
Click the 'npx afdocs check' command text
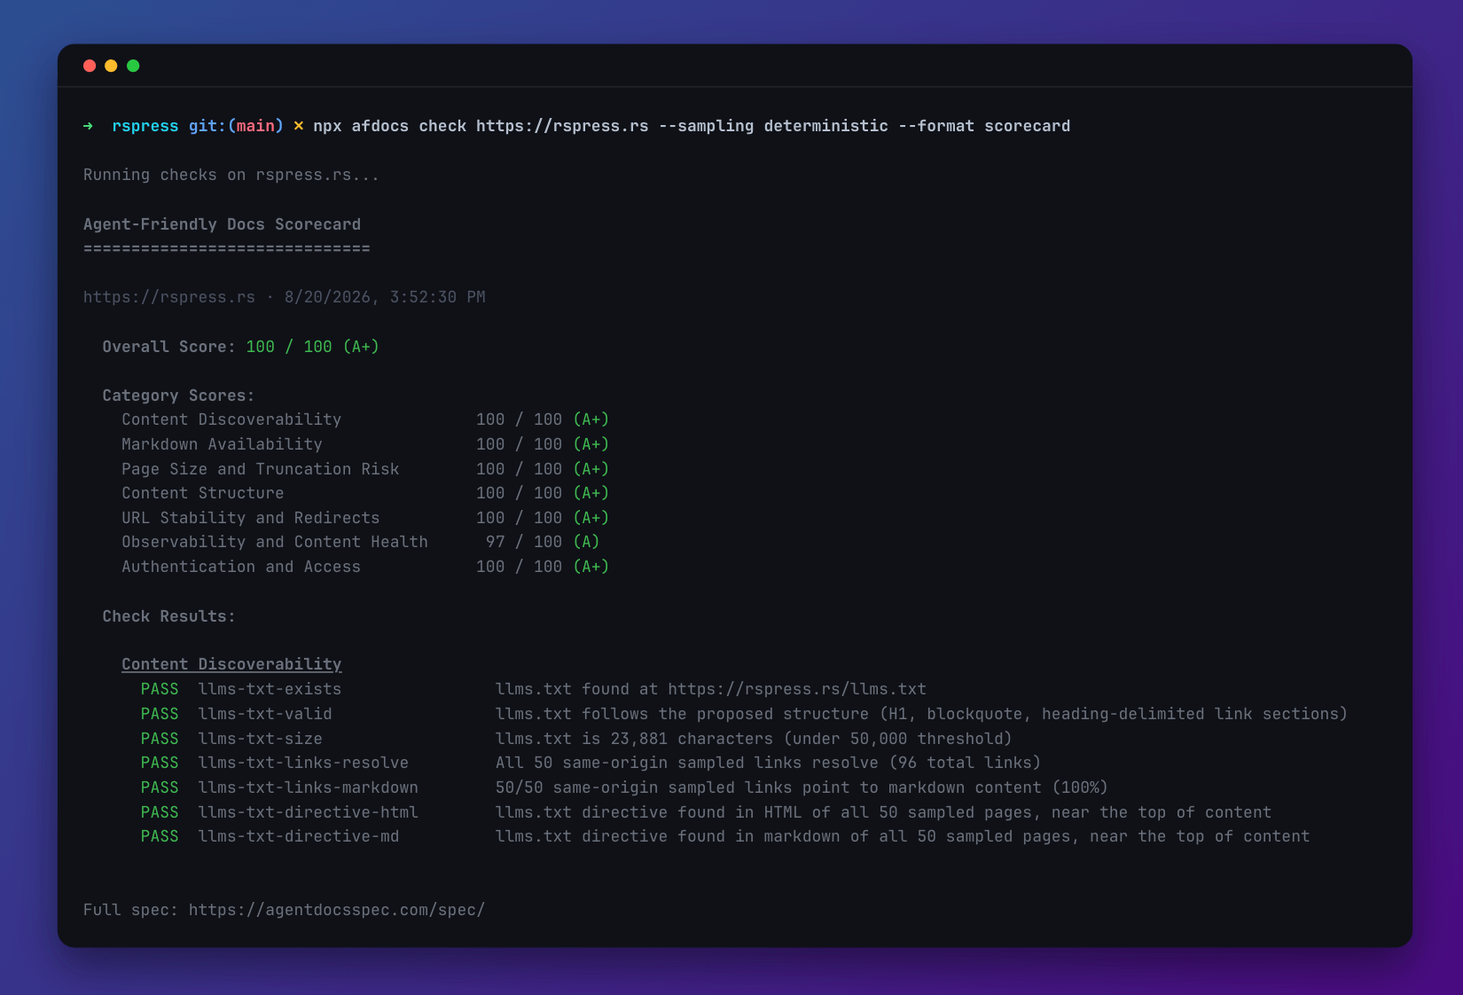pos(390,126)
